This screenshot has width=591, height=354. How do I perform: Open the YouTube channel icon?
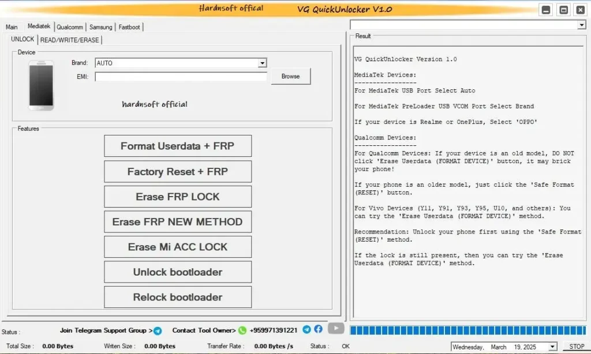[x=336, y=329]
